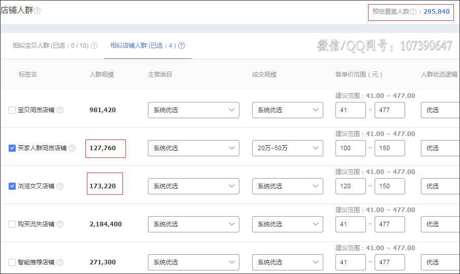Click the 人群规模 column header

pyautogui.click(x=102, y=75)
